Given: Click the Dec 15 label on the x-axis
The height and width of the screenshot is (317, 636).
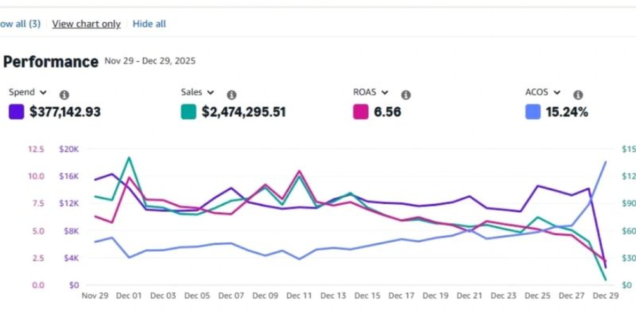Looking at the screenshot, I should [x=367, y=296].
